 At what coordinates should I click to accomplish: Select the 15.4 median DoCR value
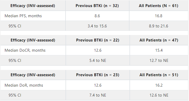point(159,50)
